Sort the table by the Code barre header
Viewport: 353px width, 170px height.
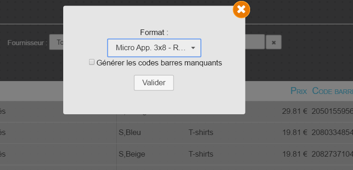(x=333, y=91)
